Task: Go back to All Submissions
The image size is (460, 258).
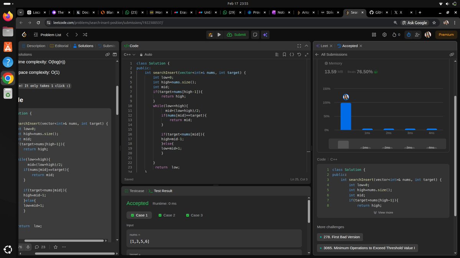Action: pyautogui.click(x=331, y=54)
